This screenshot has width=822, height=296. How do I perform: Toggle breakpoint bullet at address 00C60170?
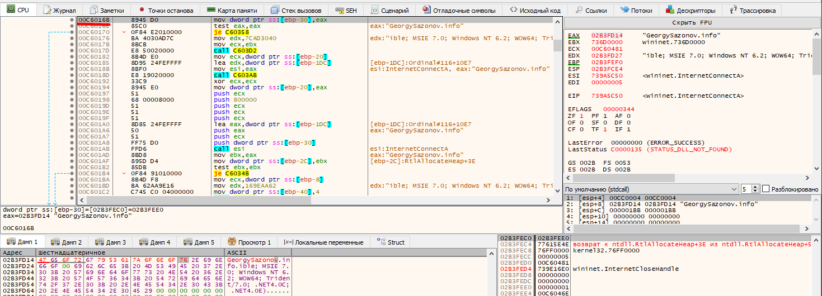point(73,32)
